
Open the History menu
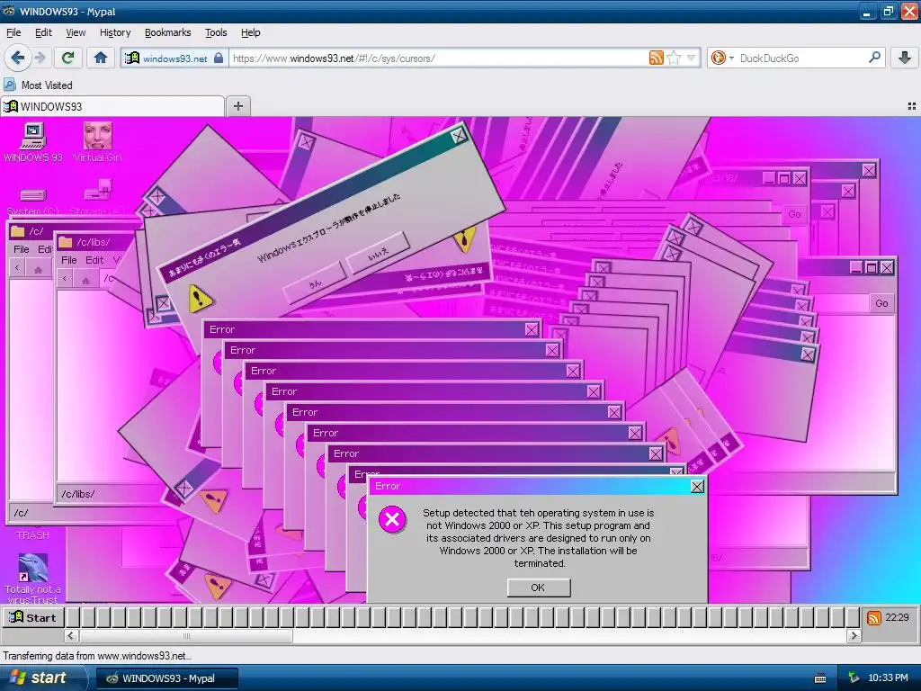coord(115,32)
